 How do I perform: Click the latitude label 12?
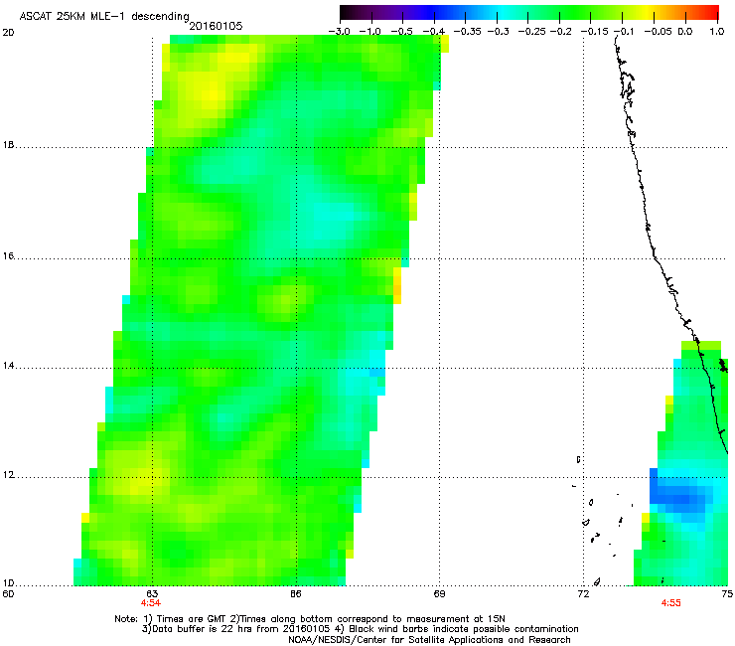[x=8, y=475]
